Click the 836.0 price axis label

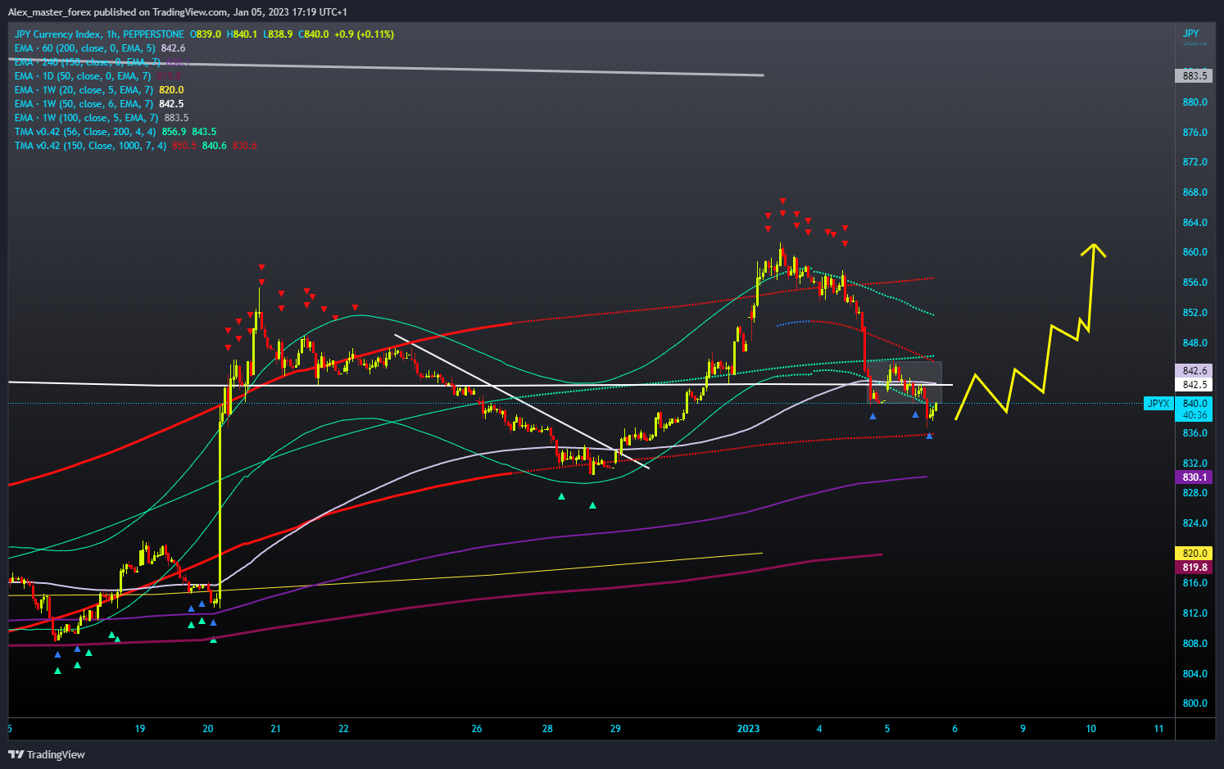click(x=1195, y=433)
